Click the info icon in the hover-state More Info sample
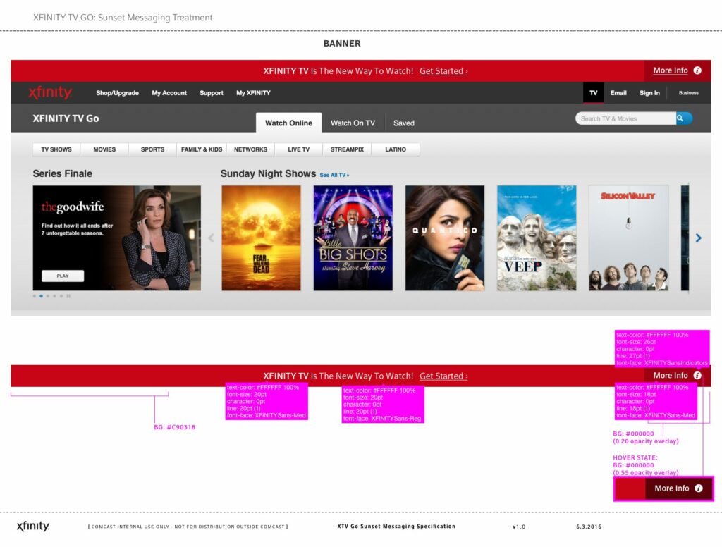The height and width of the screenshot is (547, 722). coord(699,488)
